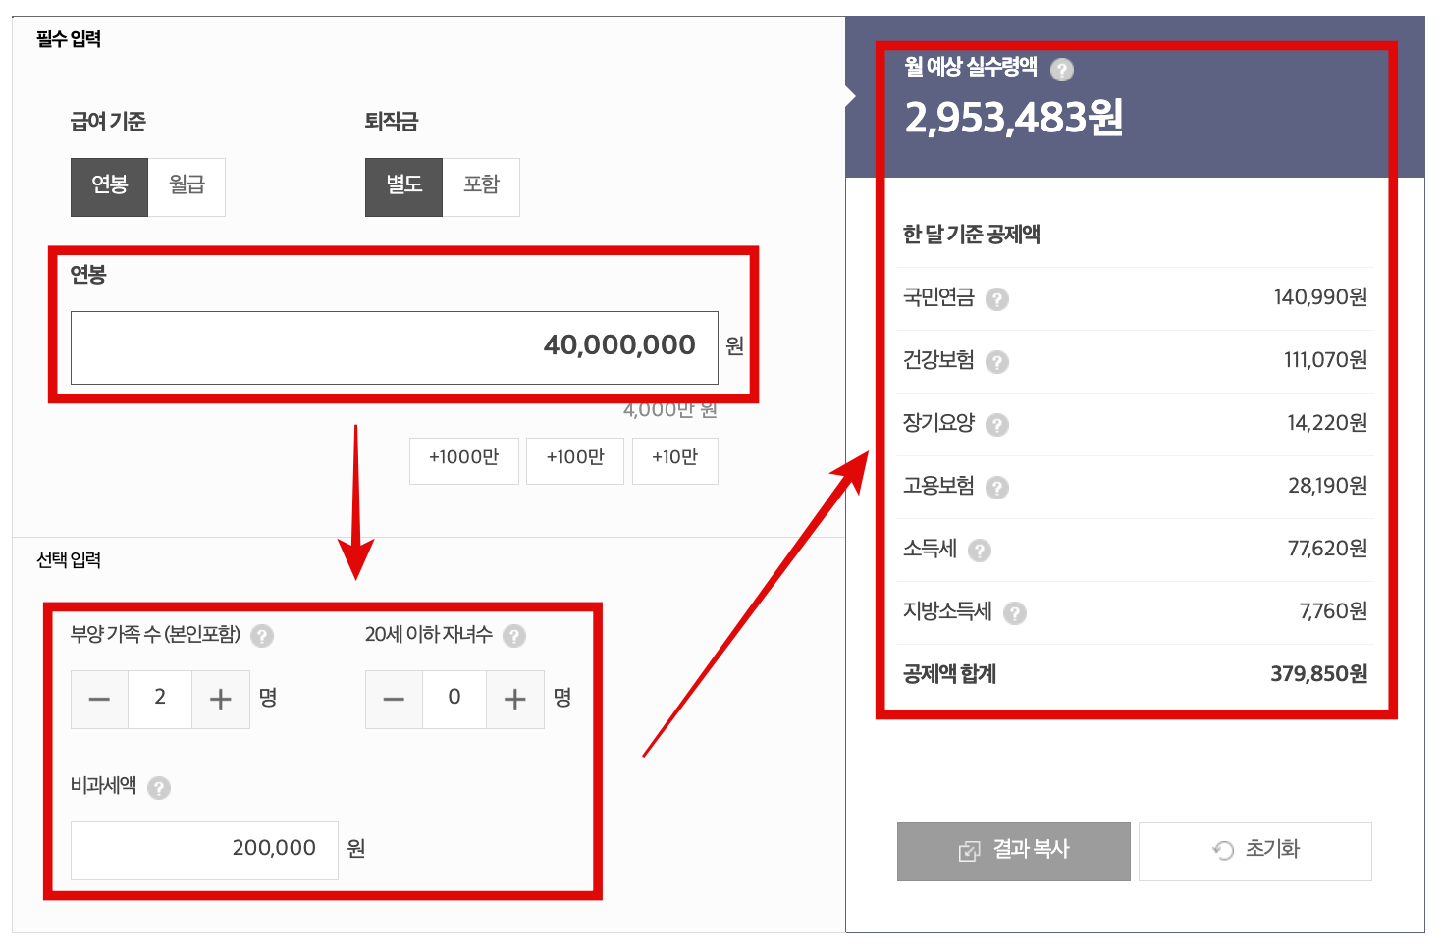Open the 국민연금 help tooltip
Viewport: 1441px width, 946px height.
pos(998,298)
